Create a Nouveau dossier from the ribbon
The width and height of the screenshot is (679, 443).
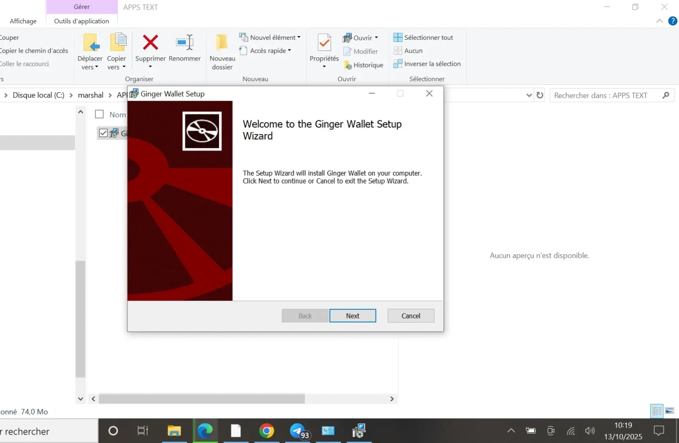[x=222, y=52]
